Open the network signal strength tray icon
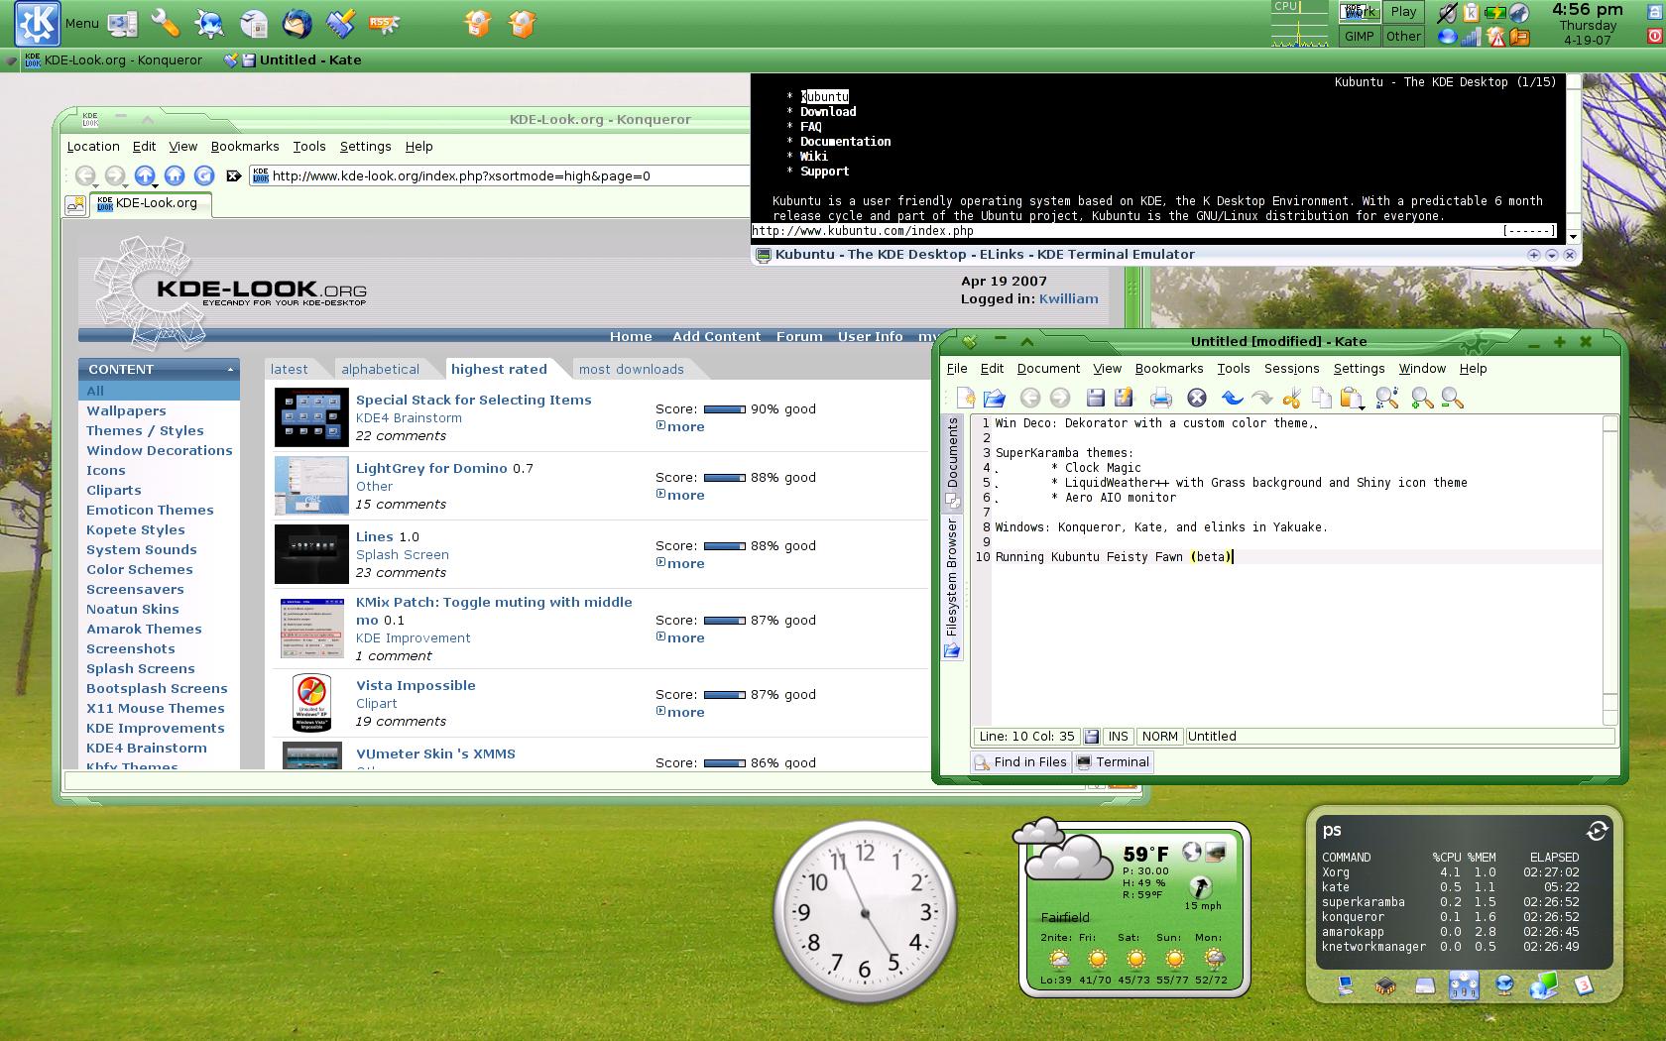1666x1041 pixels. 1472,38
